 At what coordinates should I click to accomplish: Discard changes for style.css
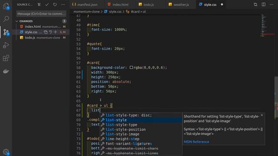(50, 32)
